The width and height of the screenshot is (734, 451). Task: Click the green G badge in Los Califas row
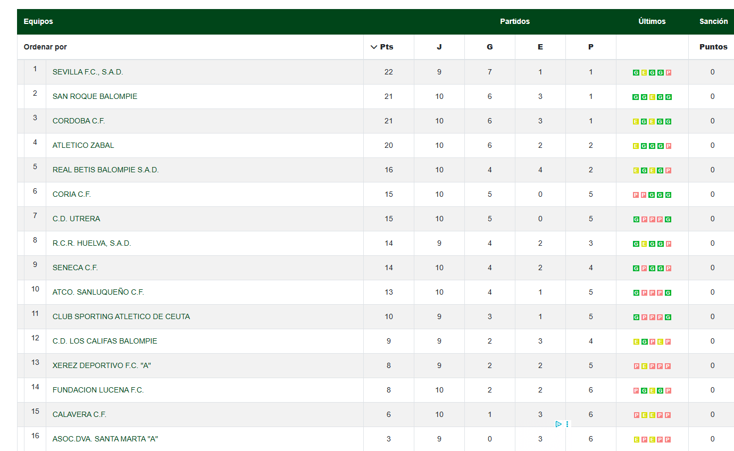pos(644,341)
